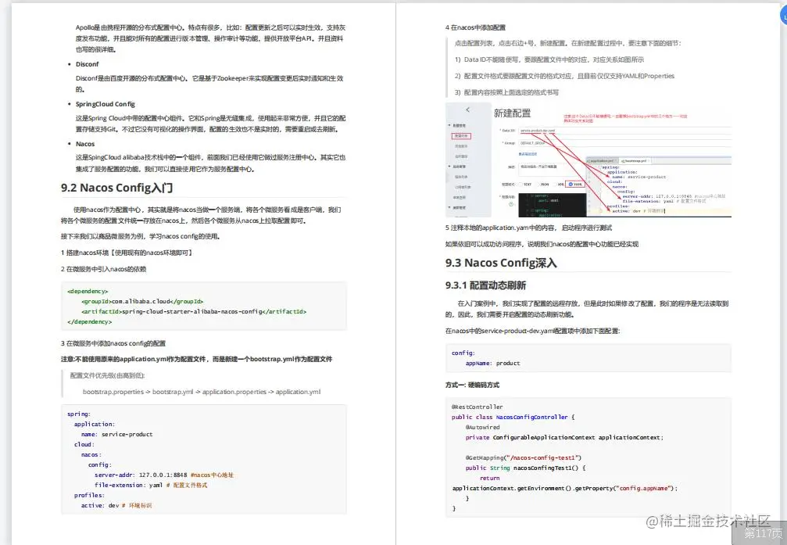Click the '@RestController' annotation line

point(477,407)
